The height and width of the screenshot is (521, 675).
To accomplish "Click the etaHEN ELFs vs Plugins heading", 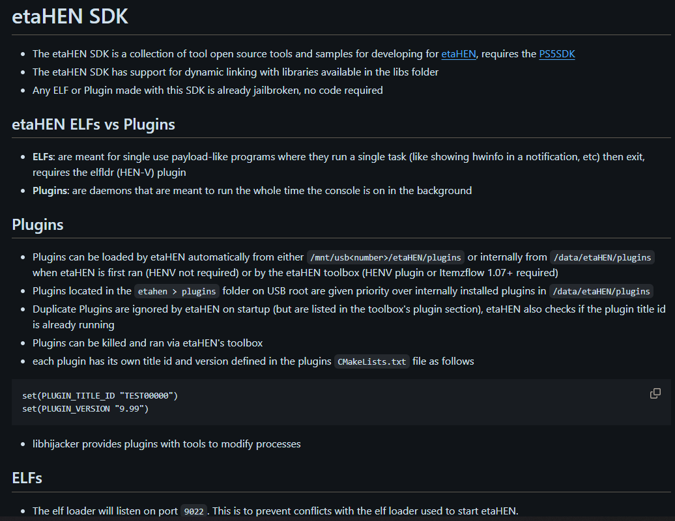I will pos(93,124).
